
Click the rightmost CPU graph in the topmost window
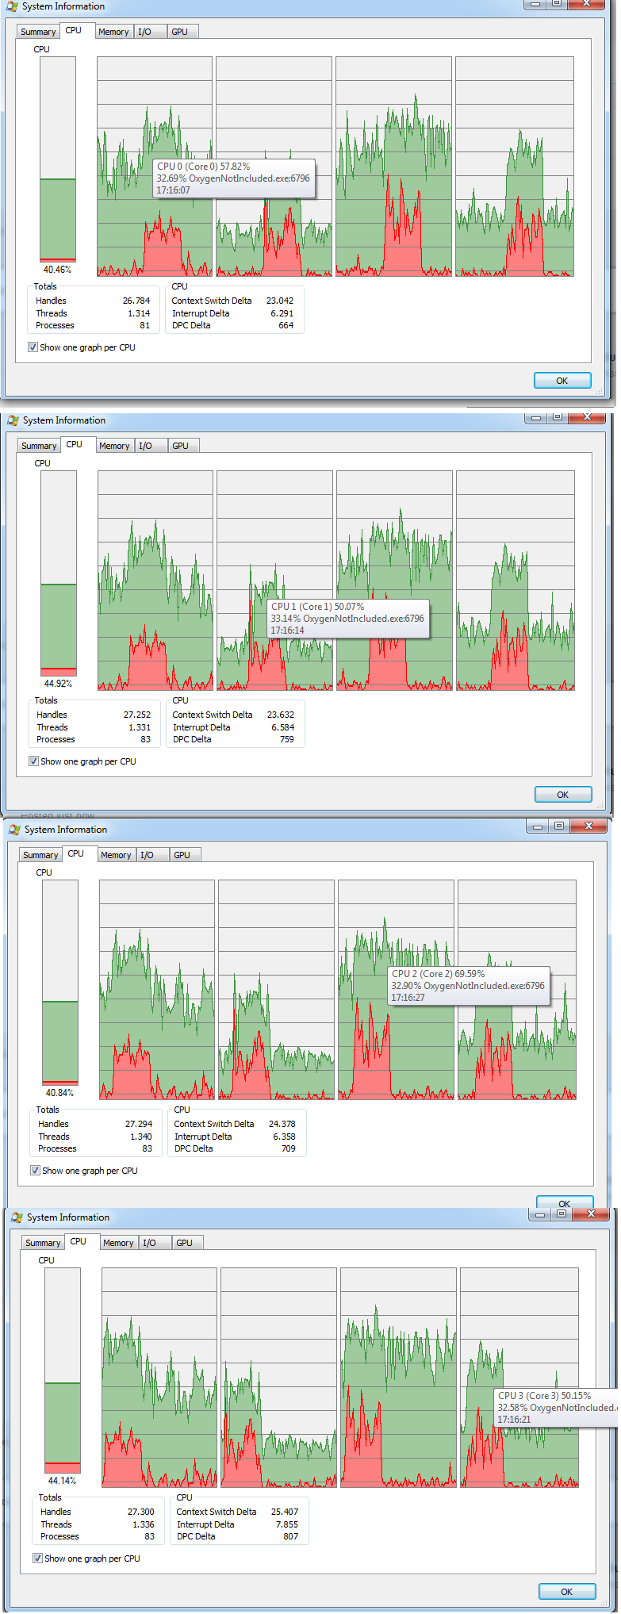(514, 167)
